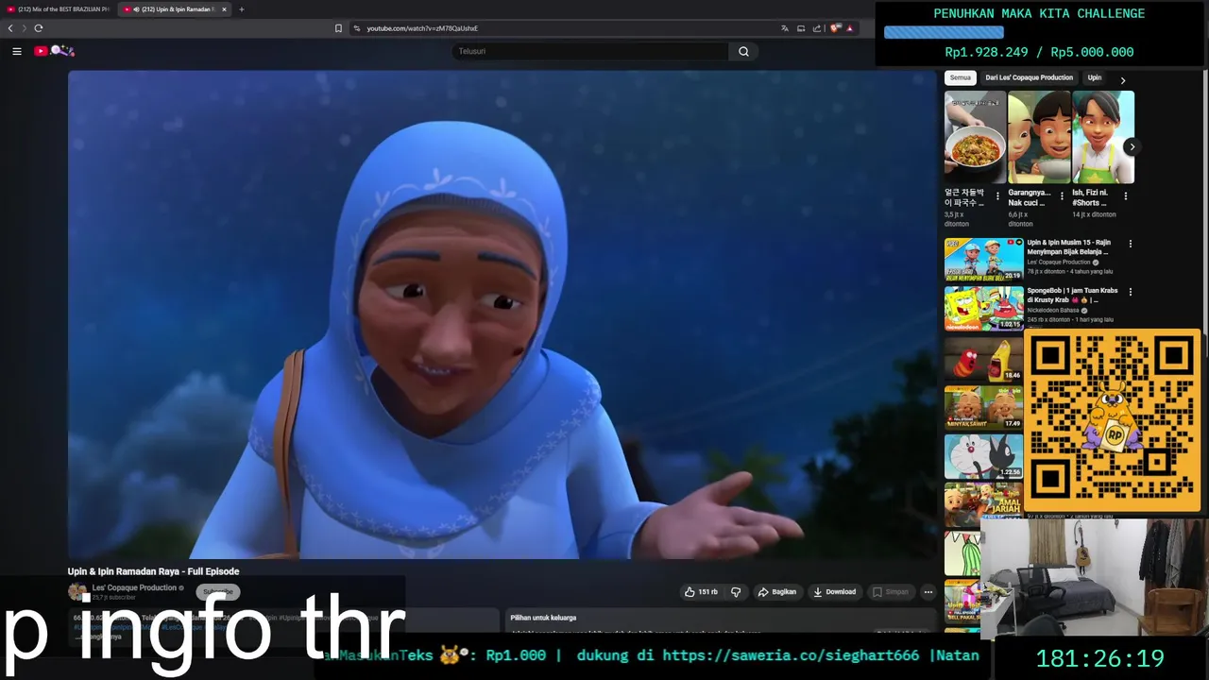
Task: Click the Bagikan share button
Action: [776, 592]
